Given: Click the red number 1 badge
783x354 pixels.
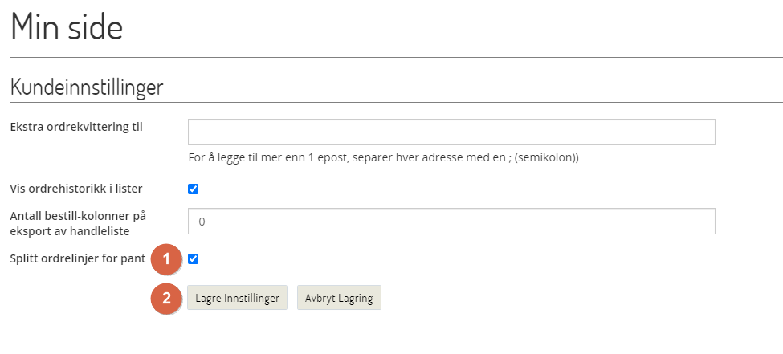Looking at the screenshot, I should pos(167,259).
